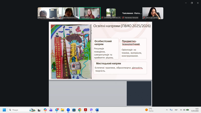This screenshot has width=201, height=113.
Task: Open the Windows Start menu
Action: 4,110
